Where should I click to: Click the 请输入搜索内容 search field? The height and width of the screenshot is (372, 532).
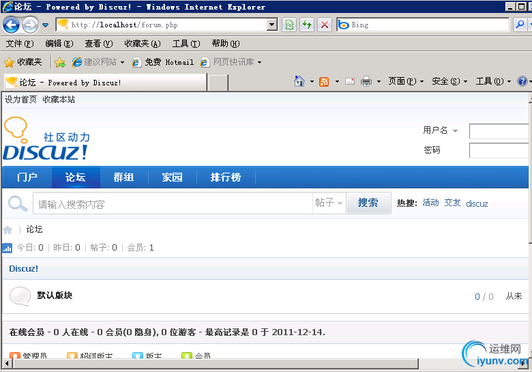(173, 203)
